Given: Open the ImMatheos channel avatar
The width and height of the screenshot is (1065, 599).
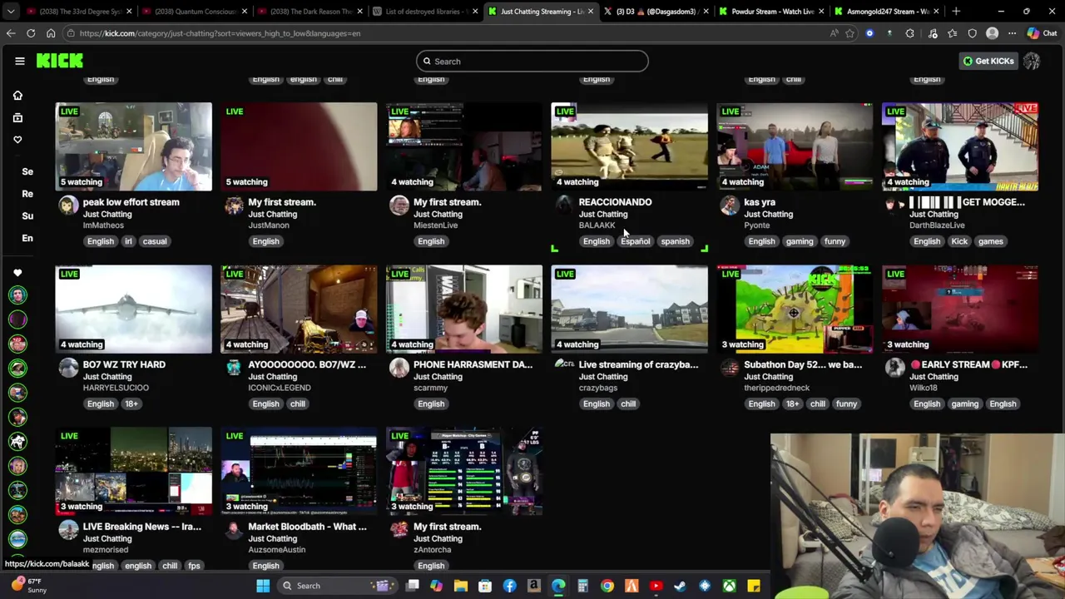Looking at the screenshot, I should [68, 205].
